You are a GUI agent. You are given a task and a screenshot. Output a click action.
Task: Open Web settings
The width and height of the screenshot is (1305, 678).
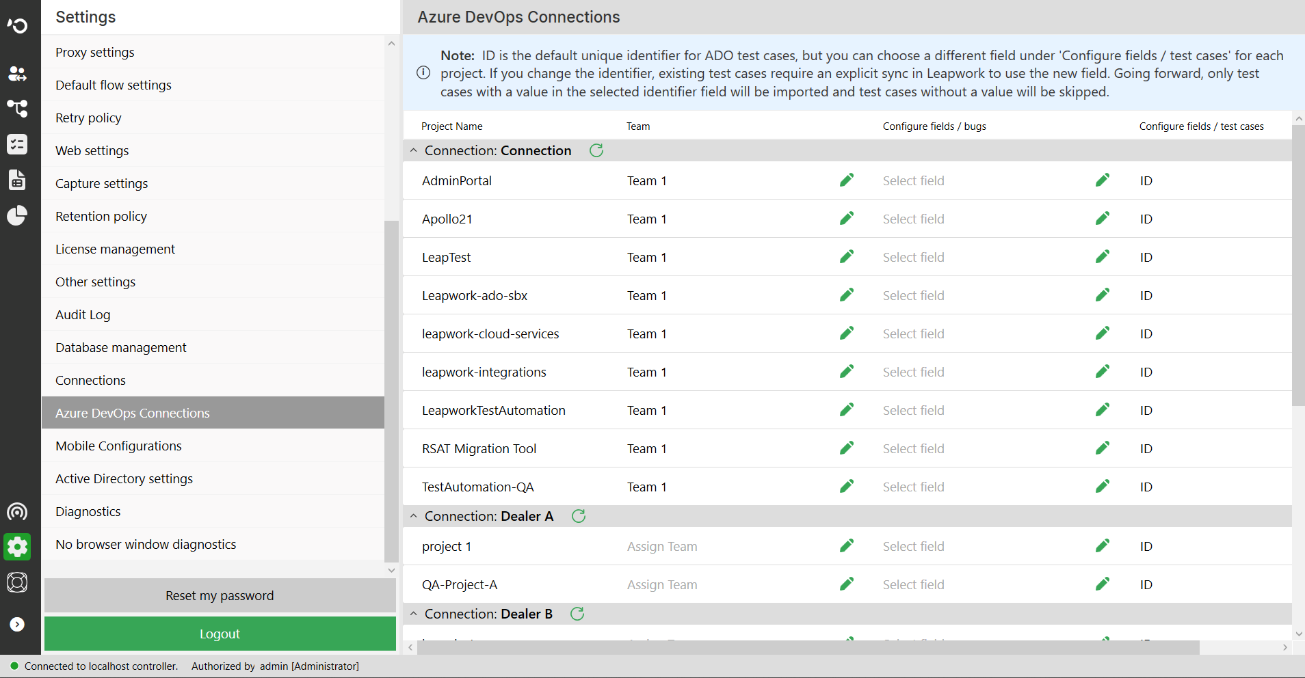[213, 150]
